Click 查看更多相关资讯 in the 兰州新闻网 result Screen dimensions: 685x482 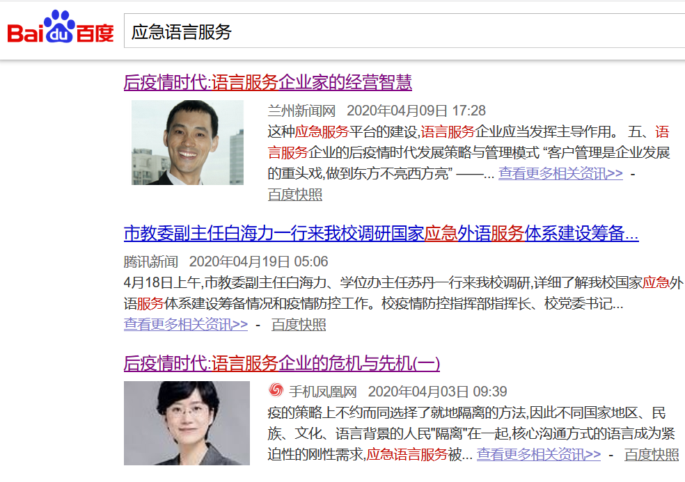[560, 174]
